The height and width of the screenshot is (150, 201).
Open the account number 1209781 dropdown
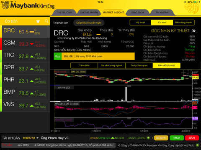37,138
